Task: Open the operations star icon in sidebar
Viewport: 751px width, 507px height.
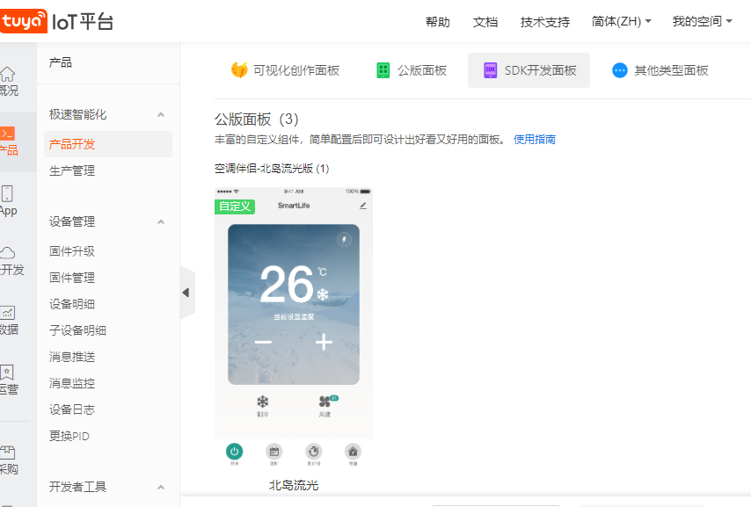Action: pos(7,372)
